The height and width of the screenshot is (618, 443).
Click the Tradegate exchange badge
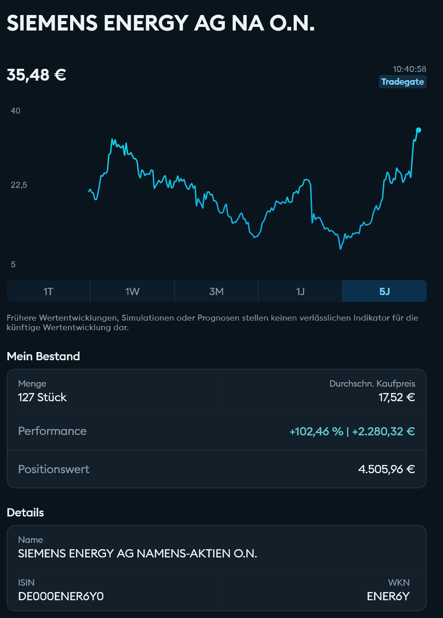402,82
